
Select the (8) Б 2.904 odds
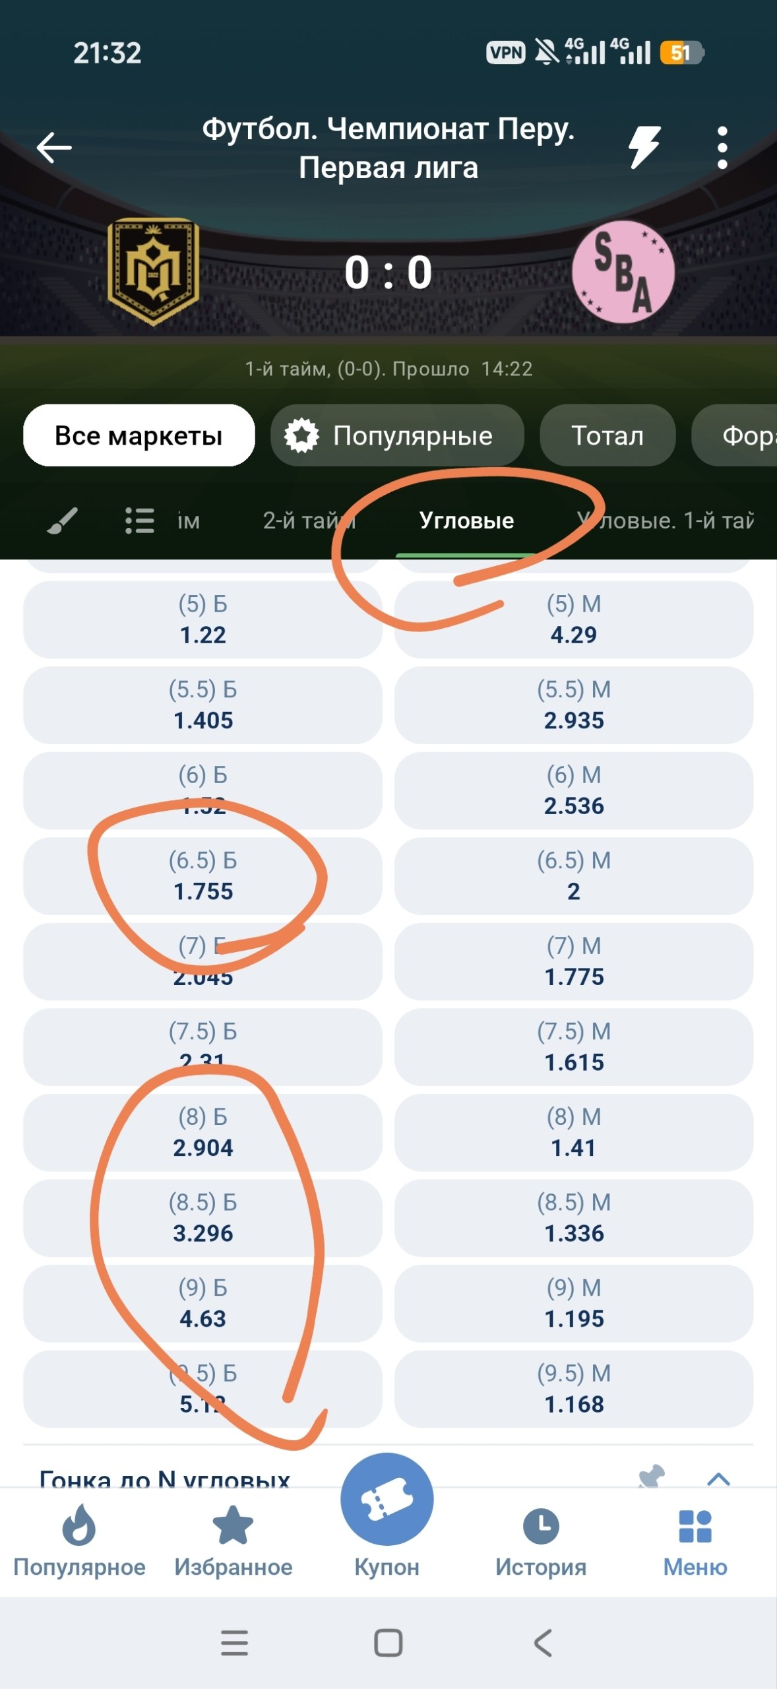pos(202,1133)
